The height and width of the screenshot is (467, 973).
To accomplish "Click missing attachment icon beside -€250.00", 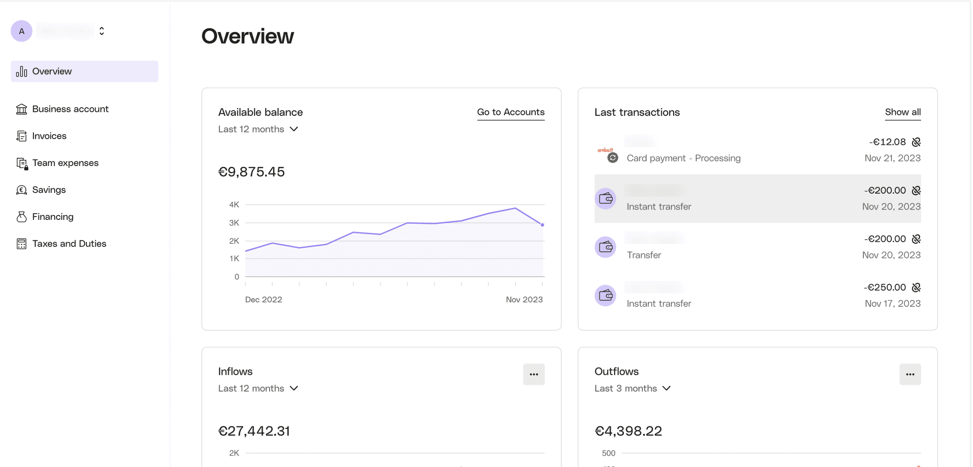I will coord(916,287).
